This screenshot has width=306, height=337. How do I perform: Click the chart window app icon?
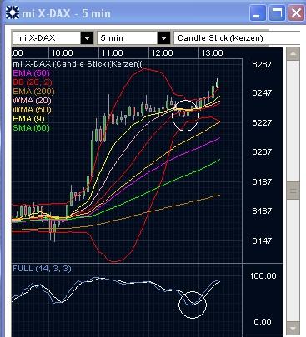[13, 12]
